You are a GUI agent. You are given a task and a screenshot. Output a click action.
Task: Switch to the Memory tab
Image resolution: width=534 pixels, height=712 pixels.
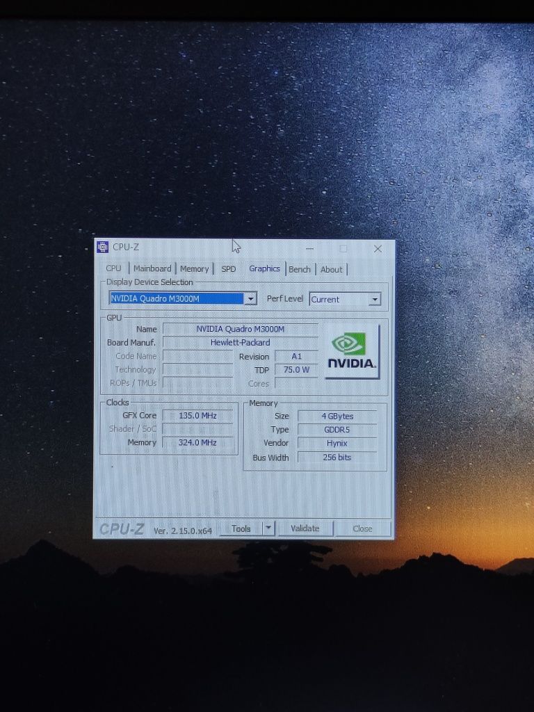pos(195,269)
